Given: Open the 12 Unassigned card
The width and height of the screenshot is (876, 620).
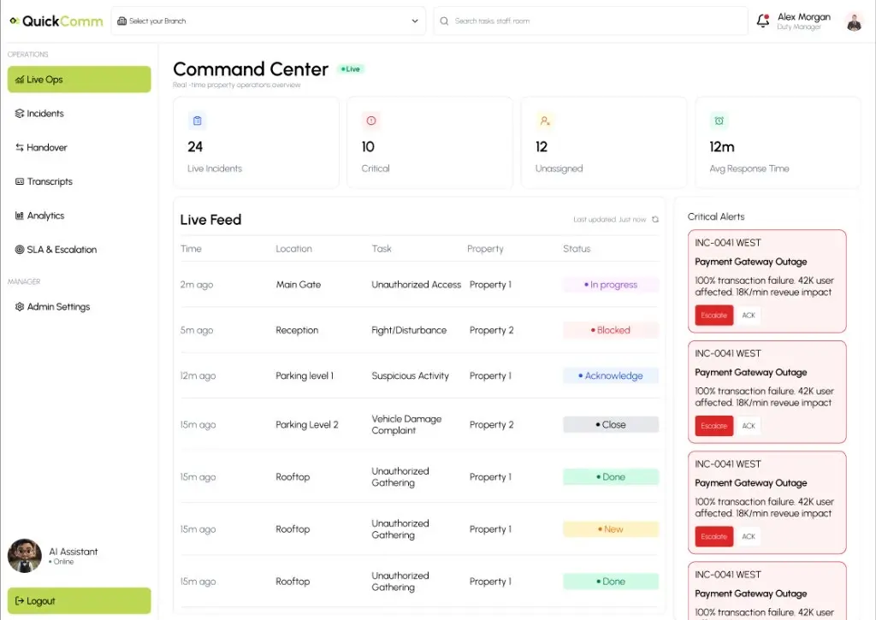Looking at the screenshot, I should point(604,143).
